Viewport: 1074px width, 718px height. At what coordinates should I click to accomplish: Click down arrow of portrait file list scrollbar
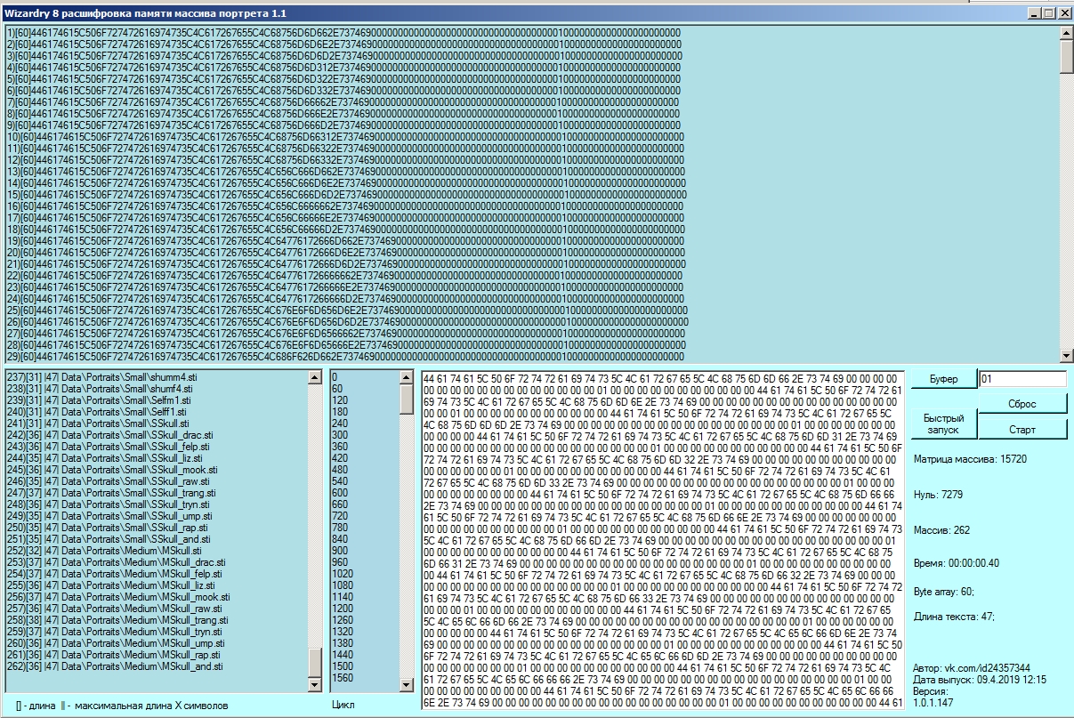[315, 685]
